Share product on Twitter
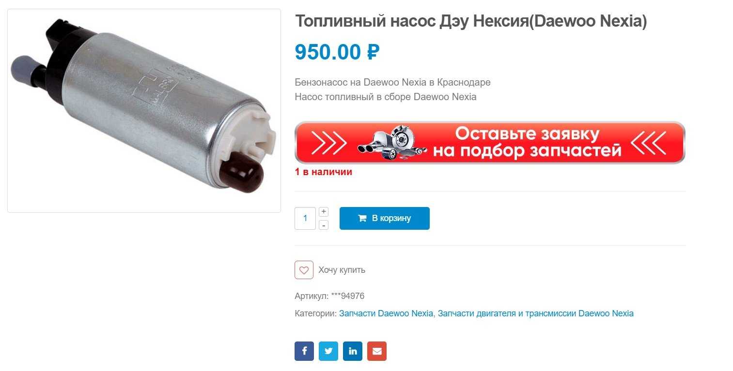The image size is (733, 371). pyautogui.click(x=328, y=351)
